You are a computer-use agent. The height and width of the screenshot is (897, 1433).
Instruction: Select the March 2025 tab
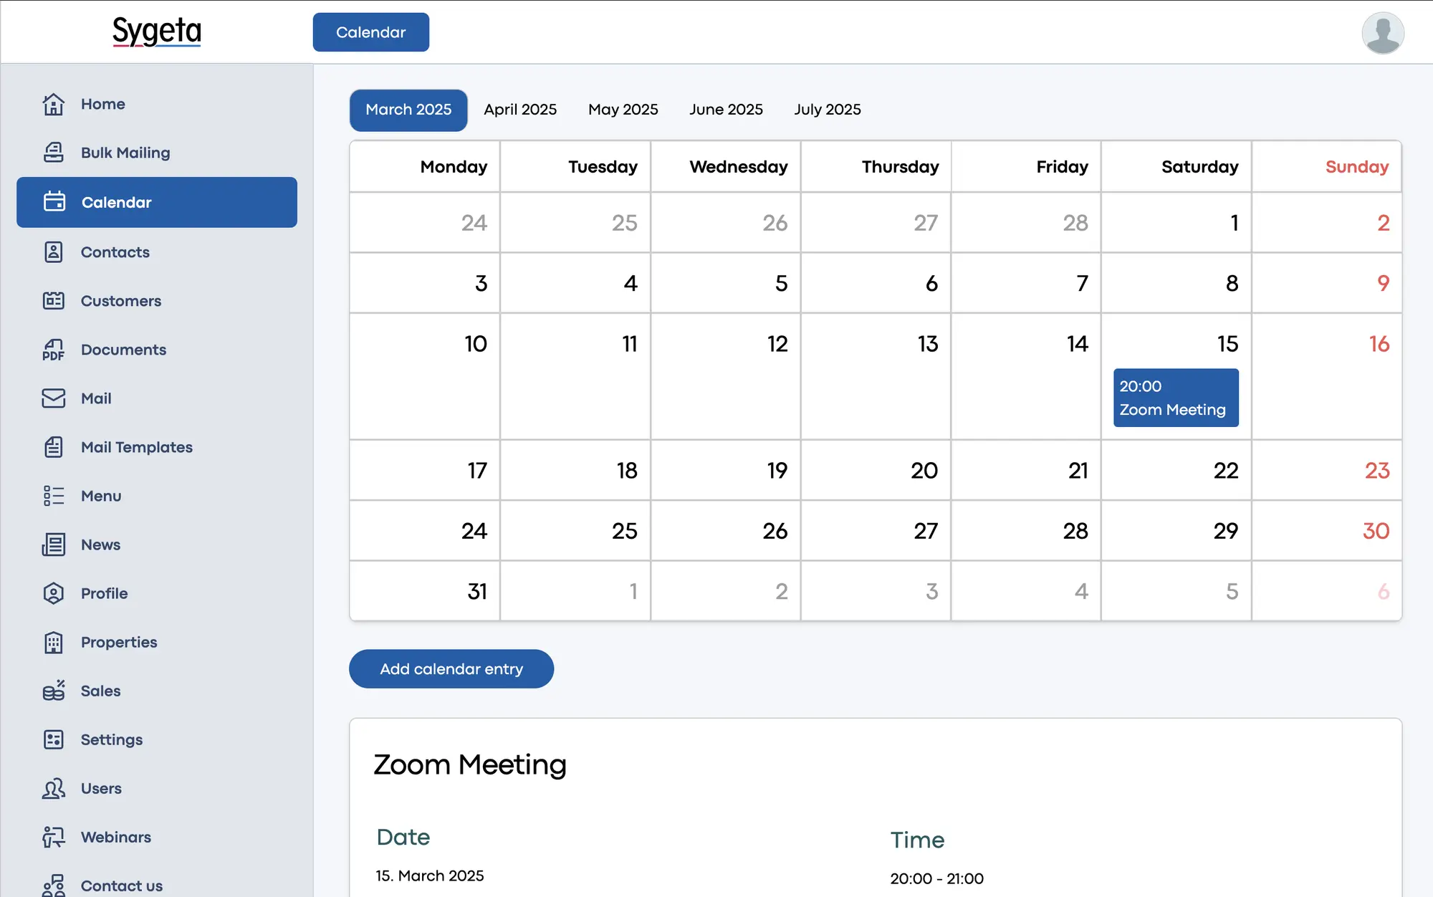pos(408,110)
